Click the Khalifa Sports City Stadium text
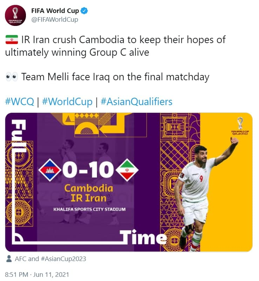The width and height of the screenshot is (259, 281). click(89, 209)
